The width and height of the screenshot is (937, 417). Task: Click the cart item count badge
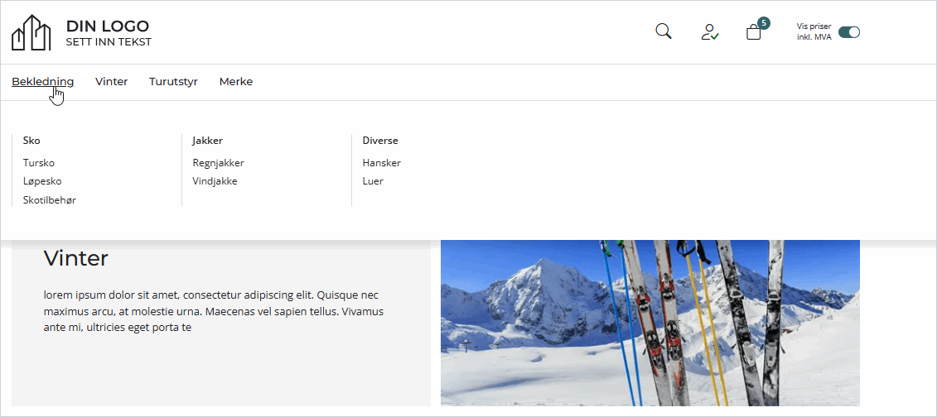(763, 22)
